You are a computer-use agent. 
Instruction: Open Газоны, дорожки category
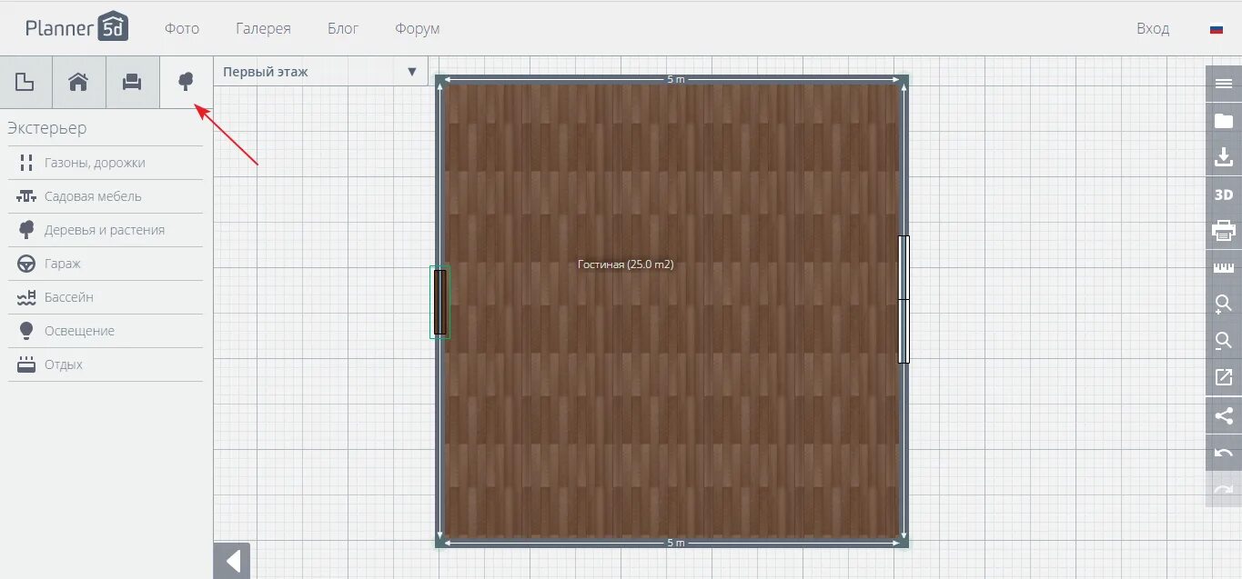[106, 163]
